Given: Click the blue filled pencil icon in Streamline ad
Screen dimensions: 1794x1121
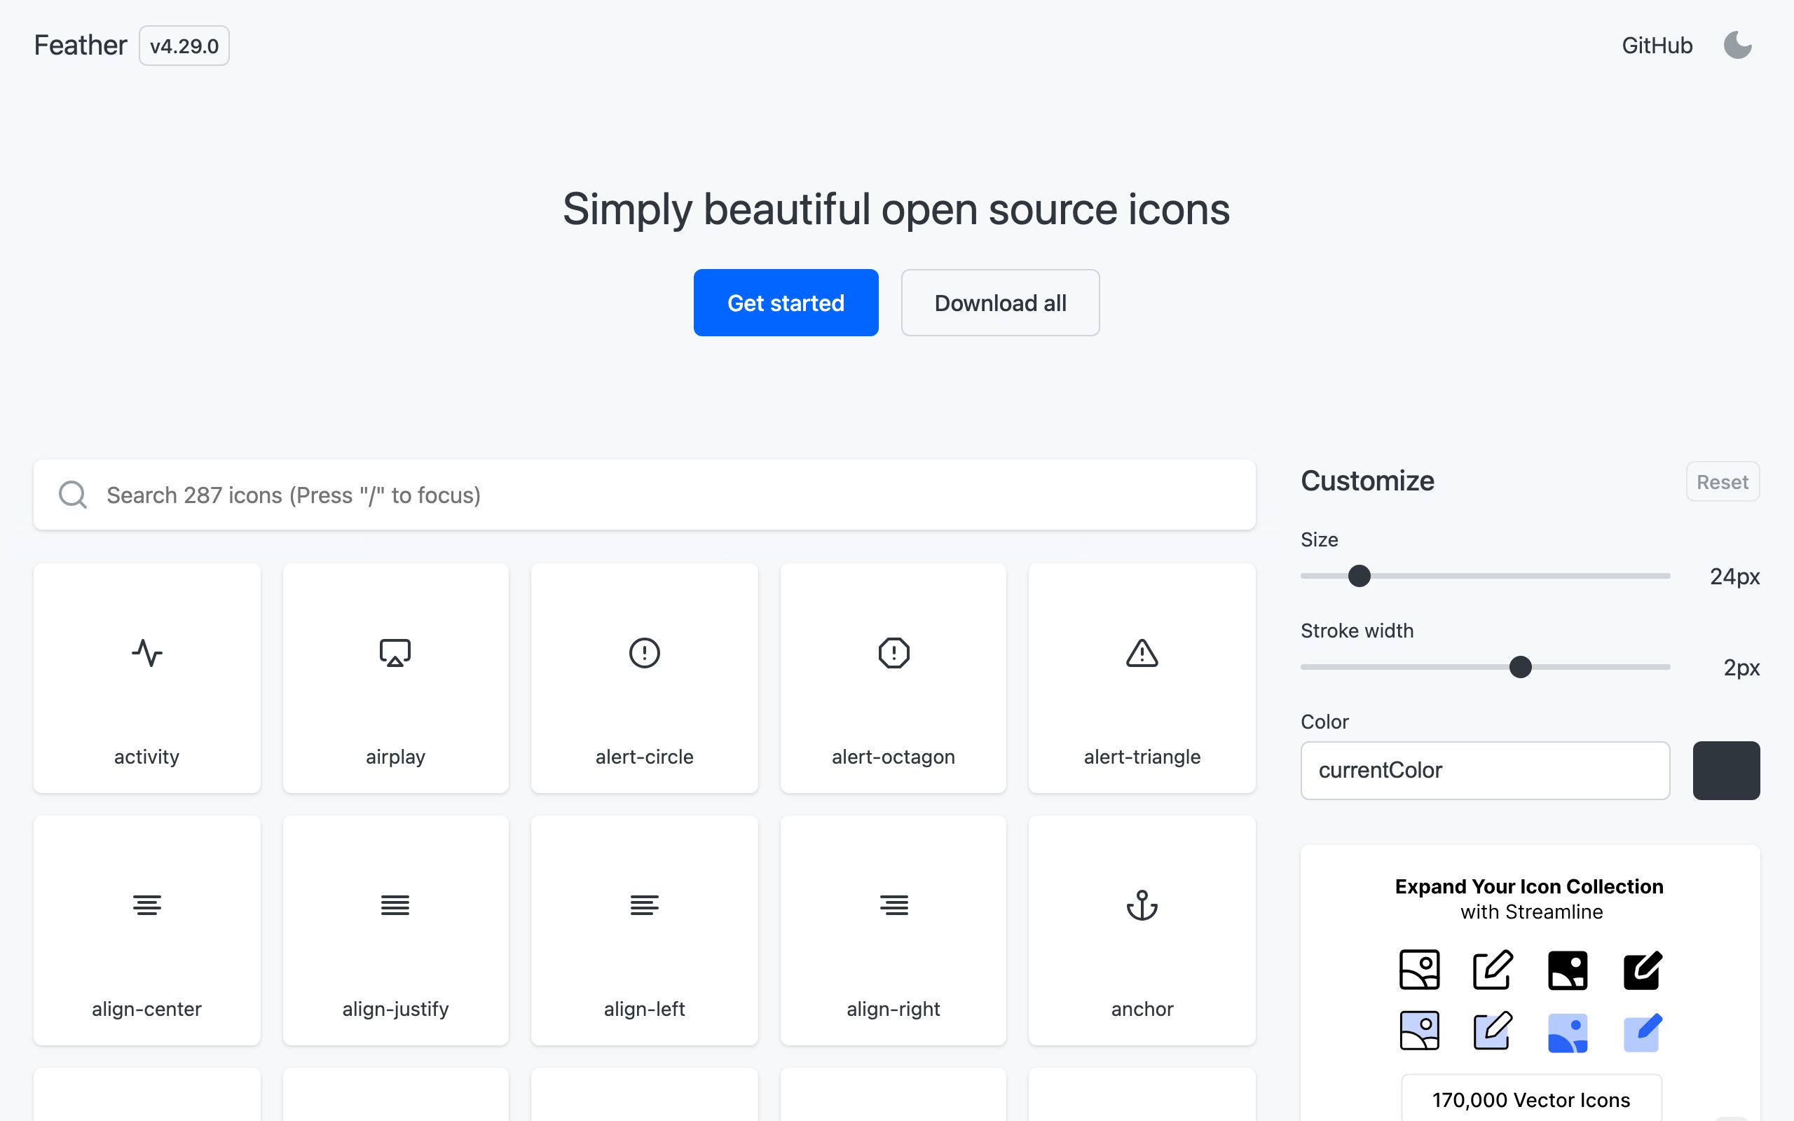Looking at the screenshot, I should coord(1642,1031).
